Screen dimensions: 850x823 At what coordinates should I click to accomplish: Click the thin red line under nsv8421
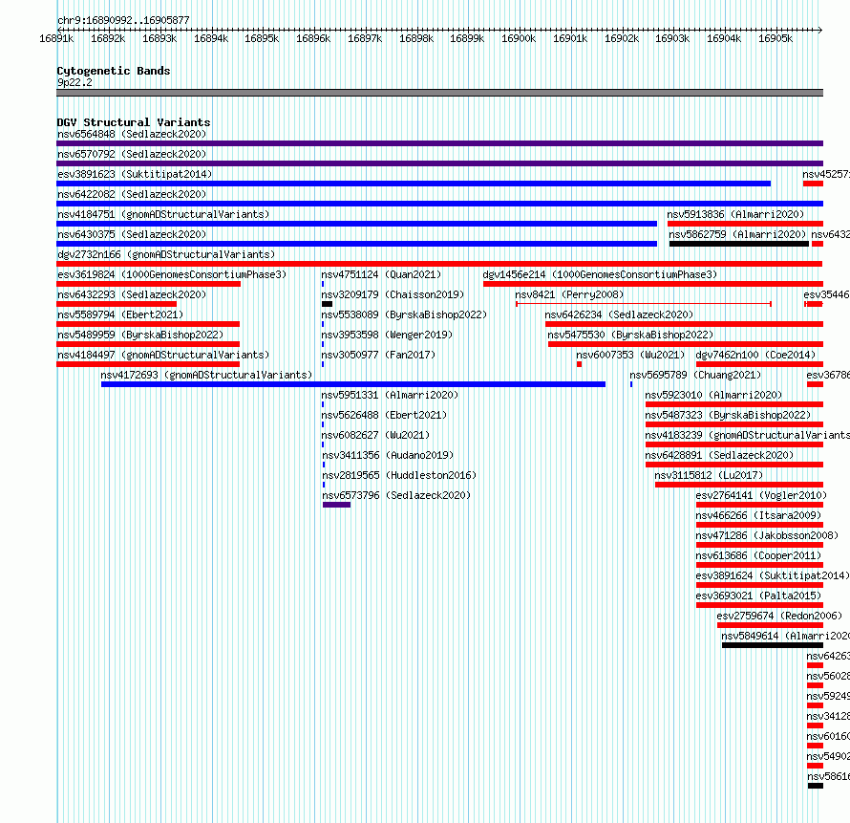(644, 304)
